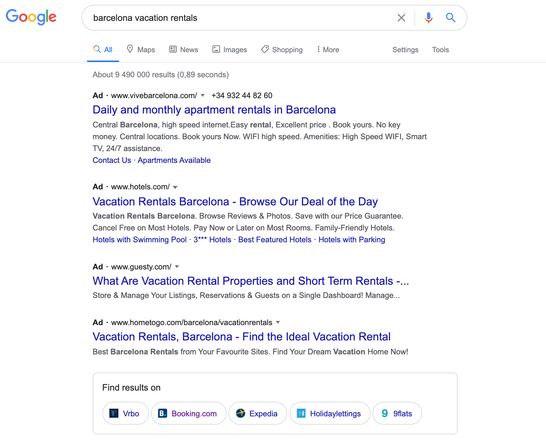Open What Are Vacation Rental Properties ad
546x440 pixels.
251,281
